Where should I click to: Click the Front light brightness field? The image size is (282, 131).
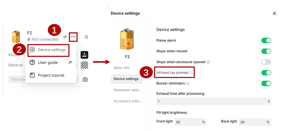click(x=190, y=122)
